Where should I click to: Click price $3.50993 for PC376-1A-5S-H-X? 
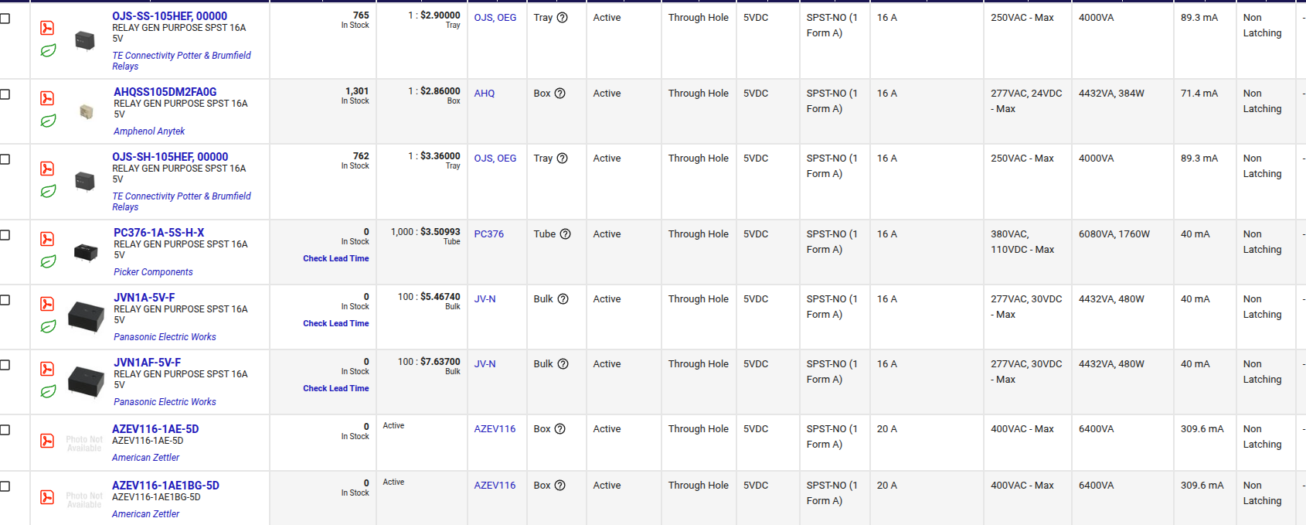[x=440, y=232]
